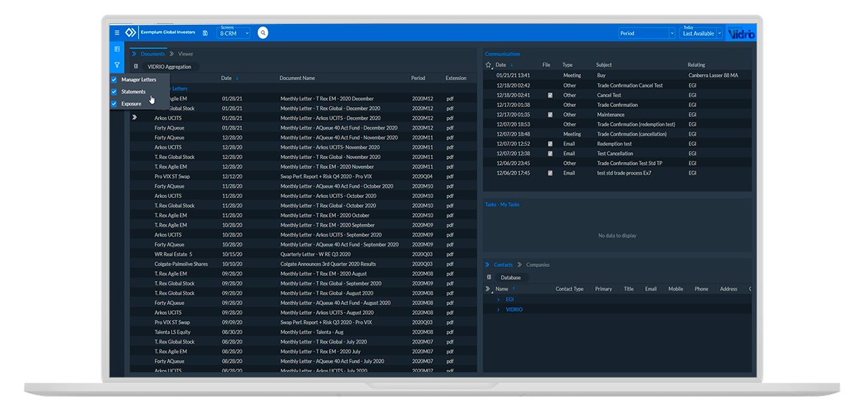The height and width of the screenshot is (405, 863).
Task: Select the 'Talenta LS Equity' cell
Action: coord(173,332)
